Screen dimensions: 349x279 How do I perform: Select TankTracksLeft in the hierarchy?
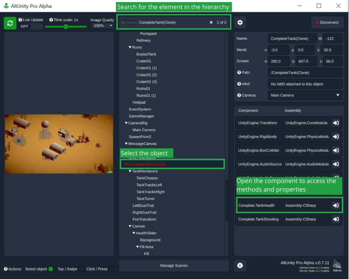tap(149, 185)
